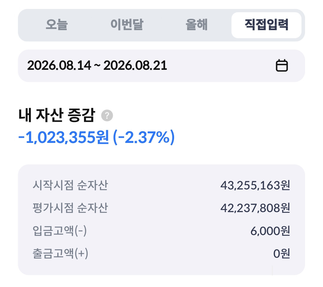Click the 43,255,163원 starting net asset value
Screen dimensions: 323x287
(x=255, y=185)
